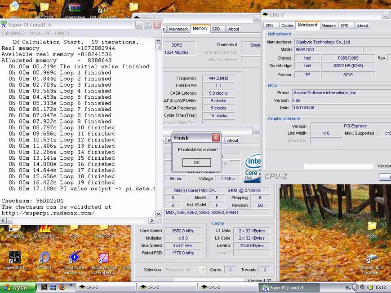Switch to the SPD tab in Mainboard window
Viewport: 391px width, 293px height.
345,26
